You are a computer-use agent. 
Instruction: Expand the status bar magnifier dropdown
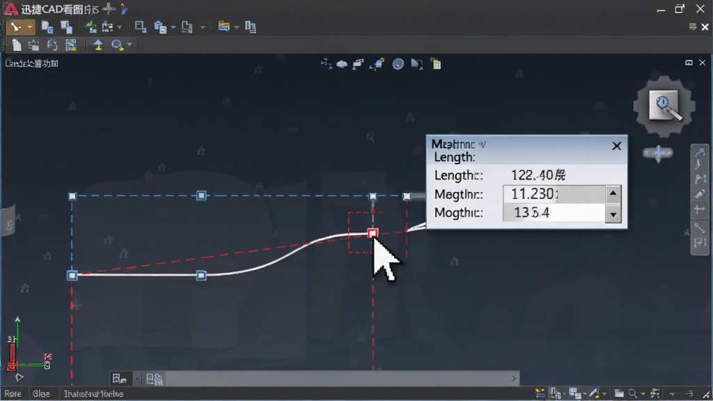[x=643, y=394]
